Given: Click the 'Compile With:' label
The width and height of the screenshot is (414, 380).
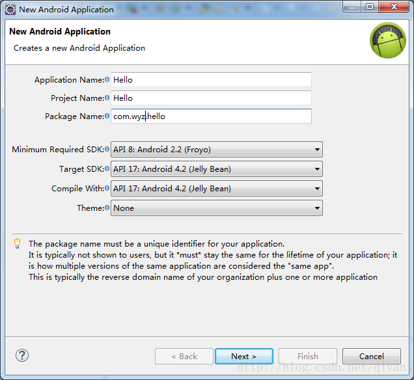Looking at the screenshot, I should (78, 189).
